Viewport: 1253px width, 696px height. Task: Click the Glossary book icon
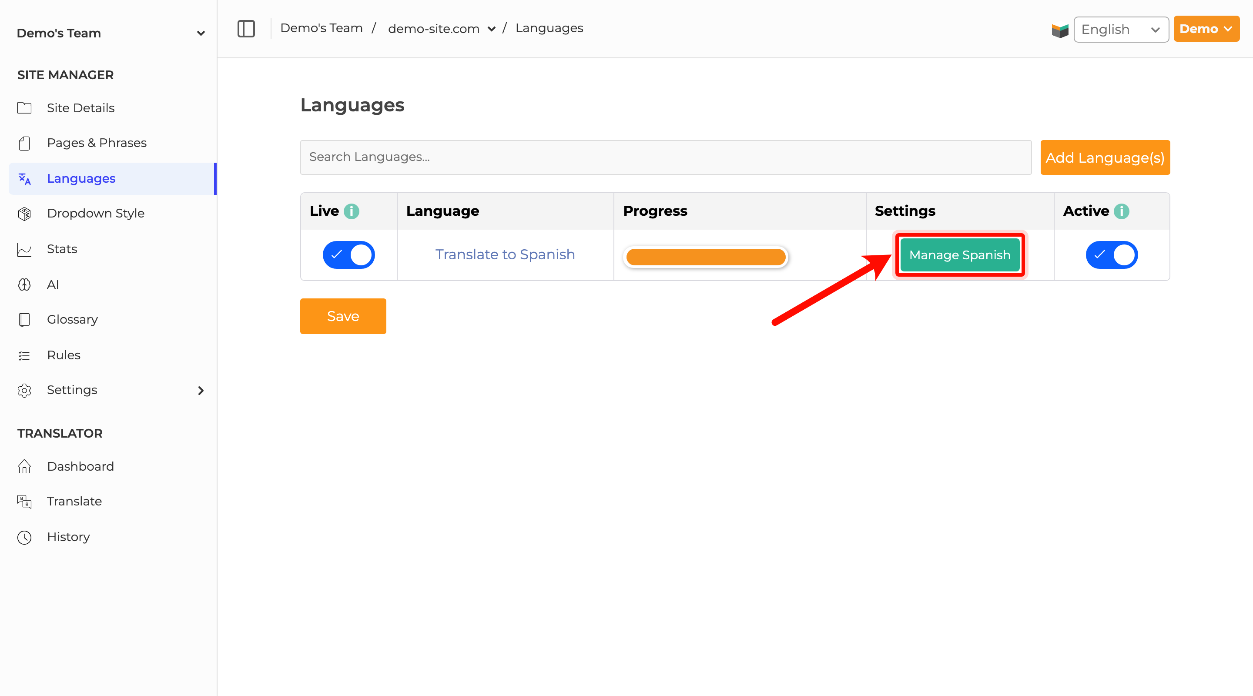click(x=24, y=320)
